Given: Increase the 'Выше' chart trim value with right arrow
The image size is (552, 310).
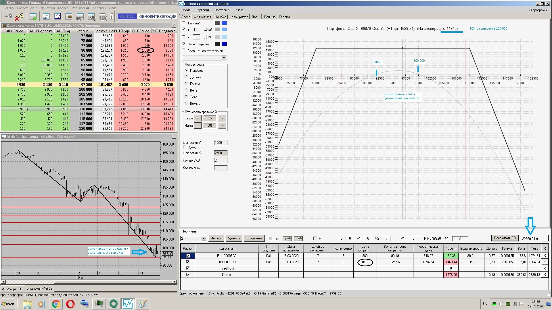Looking at the screenshot, I should [222, 118].
